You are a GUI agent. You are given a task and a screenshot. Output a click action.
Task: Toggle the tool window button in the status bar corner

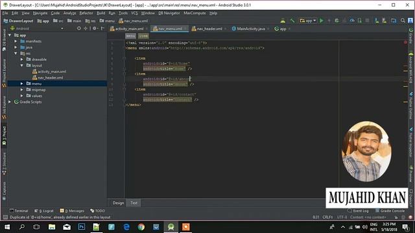point(5,217)
